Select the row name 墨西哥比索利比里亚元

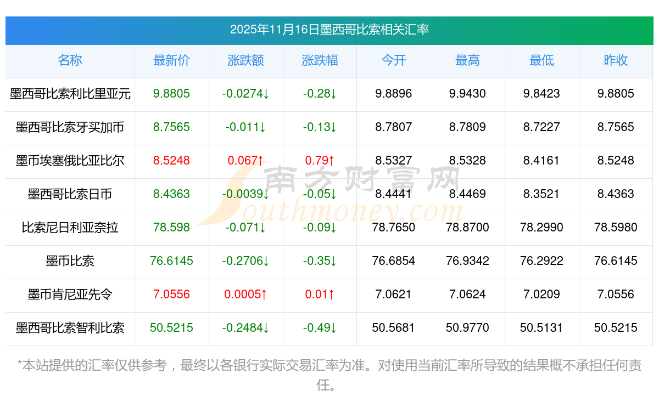(x=70, y=94)
